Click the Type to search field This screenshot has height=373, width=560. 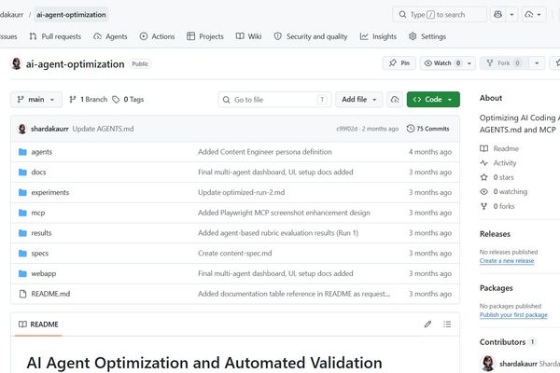tap(440, 15)
